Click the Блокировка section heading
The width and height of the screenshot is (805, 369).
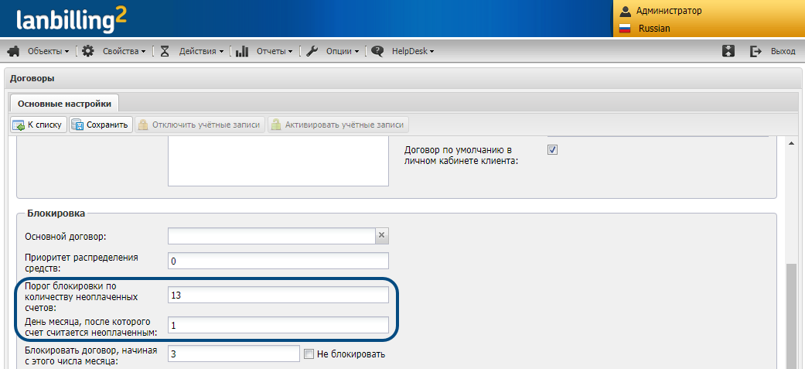coord(56,213)
